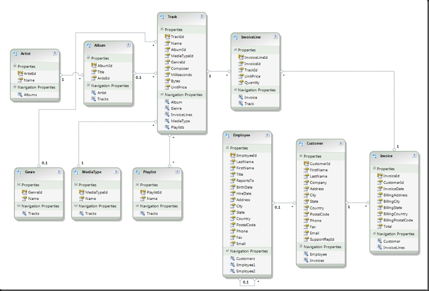429x291 pixels.
Task: Collapse the Customer entity box
Action: point(341,143)
